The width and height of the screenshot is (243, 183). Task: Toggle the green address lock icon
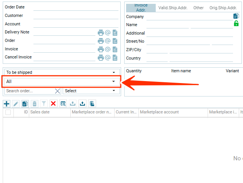[x=236, y=24]
